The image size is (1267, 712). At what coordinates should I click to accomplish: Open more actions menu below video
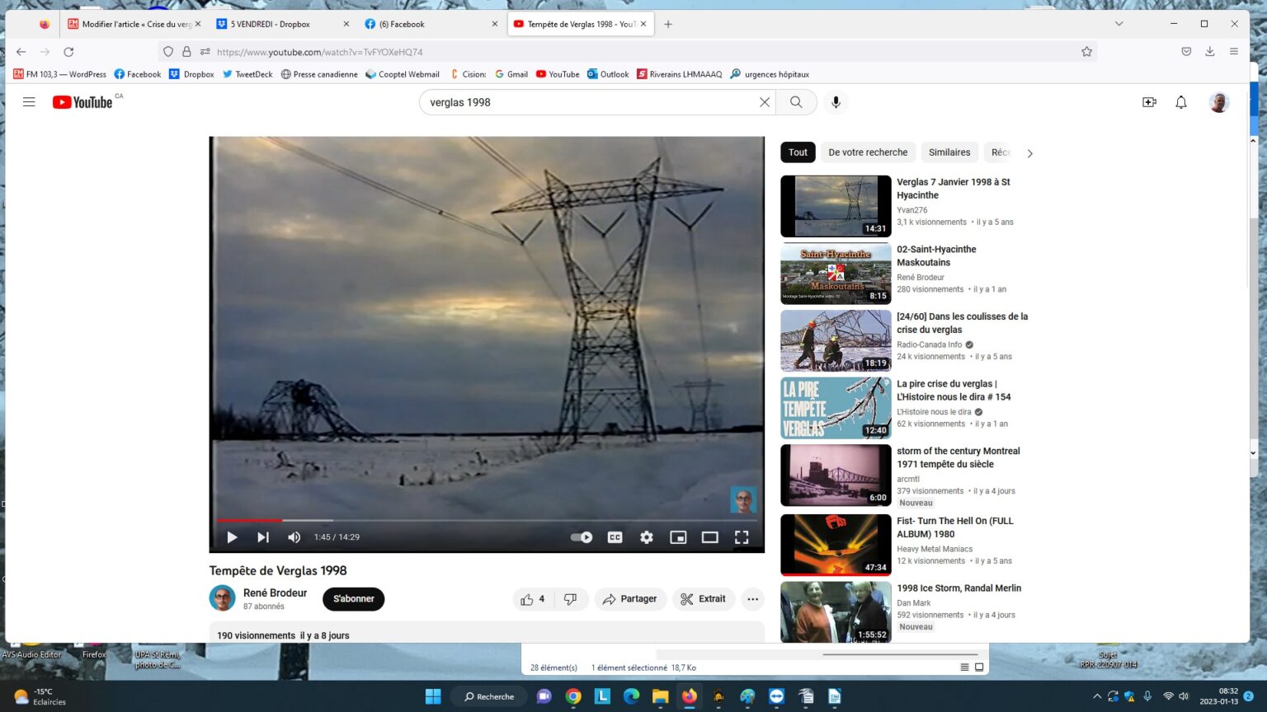pos(752,599)
